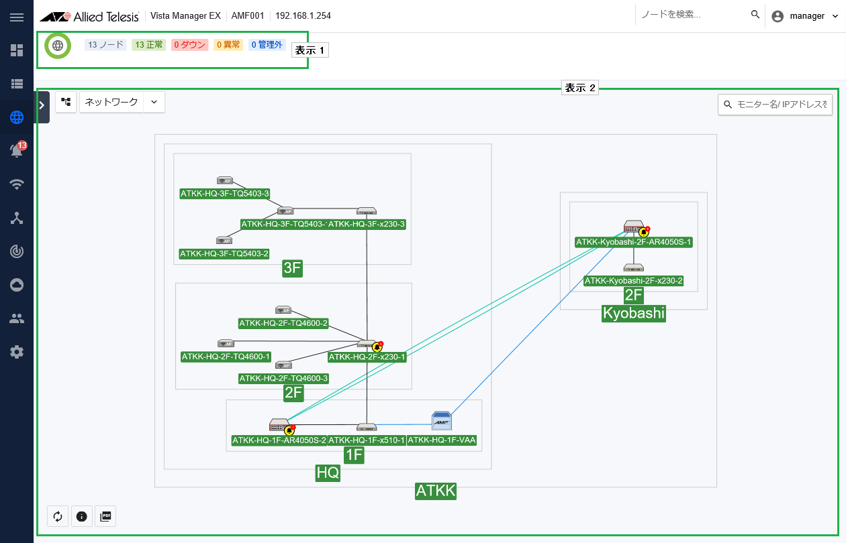Go to the Dashboard sidebar icon
This screenshot has height=543, width=846.
coord(17,50)
